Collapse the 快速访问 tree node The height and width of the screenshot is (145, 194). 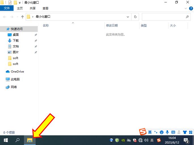pos(3,29)
